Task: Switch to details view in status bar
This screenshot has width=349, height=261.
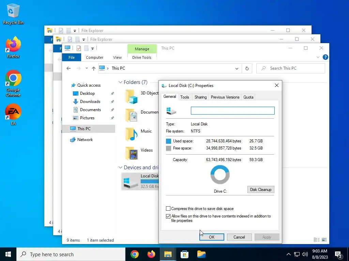Action: click(317, 240)
